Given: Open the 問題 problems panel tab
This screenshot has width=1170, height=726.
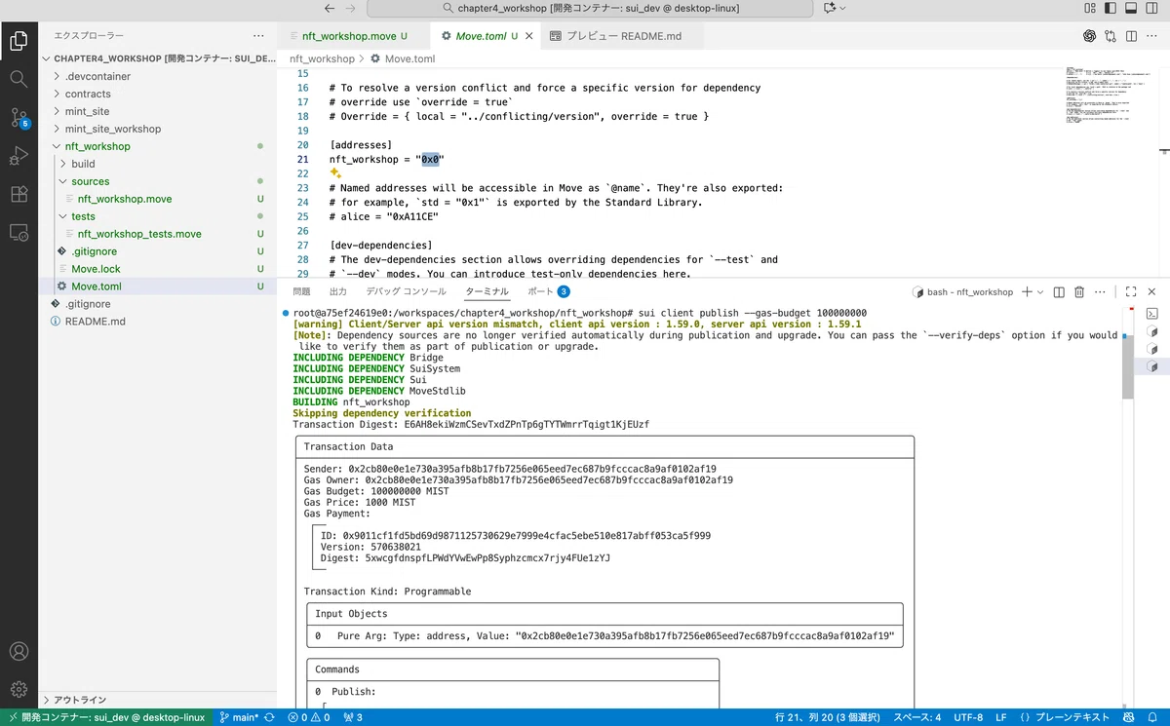Looking at the screenshot, I should click(x=301, y=291).
